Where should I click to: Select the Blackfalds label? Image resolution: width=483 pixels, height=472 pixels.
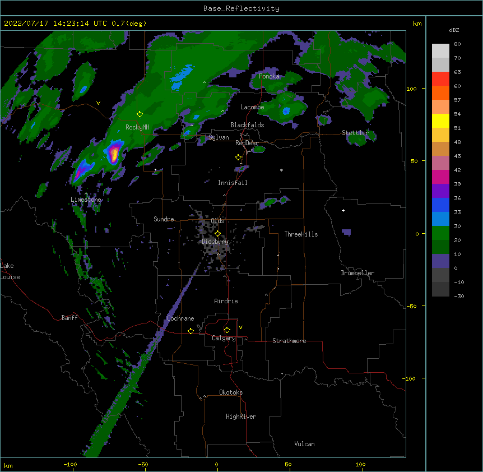247,125
